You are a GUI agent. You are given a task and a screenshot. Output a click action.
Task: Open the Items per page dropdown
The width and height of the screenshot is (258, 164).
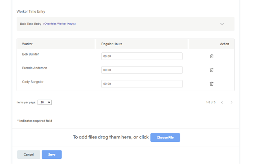(x=45, y=102)
